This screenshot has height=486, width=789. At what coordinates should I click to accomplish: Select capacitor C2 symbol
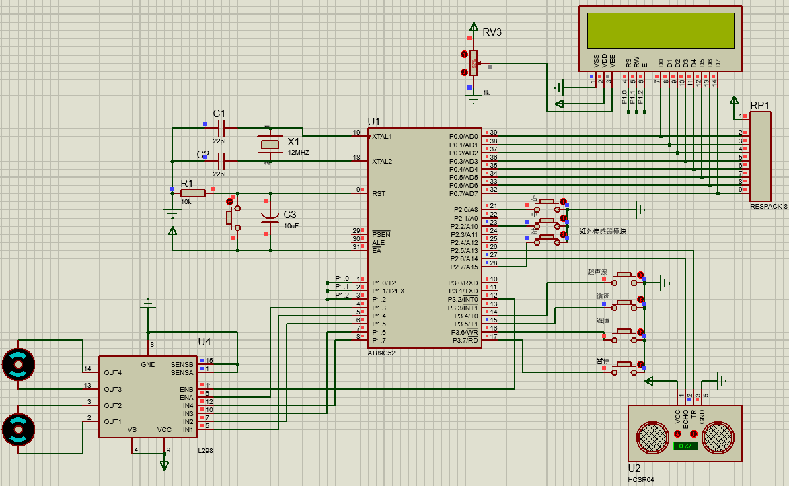pyautogui.click(x=221, y=161)
